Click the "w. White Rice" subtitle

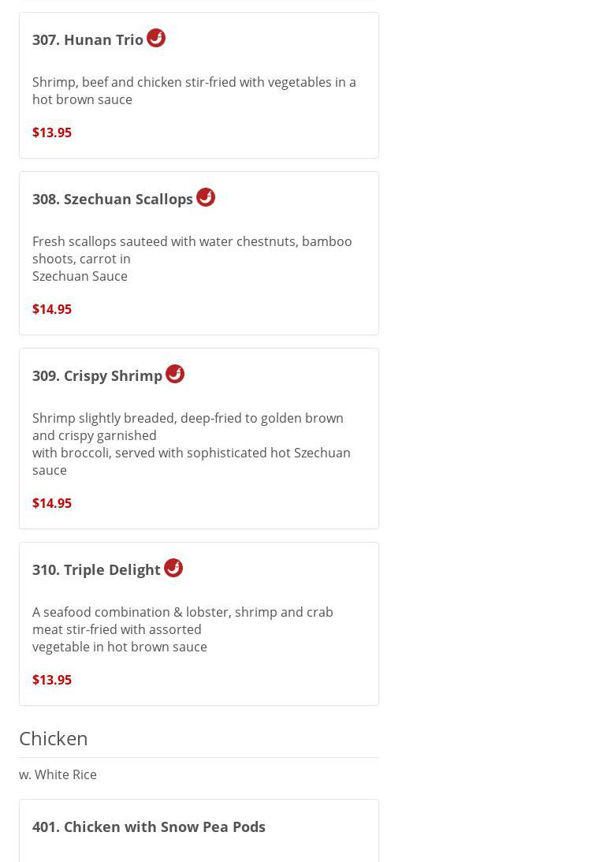coord(58,774)
